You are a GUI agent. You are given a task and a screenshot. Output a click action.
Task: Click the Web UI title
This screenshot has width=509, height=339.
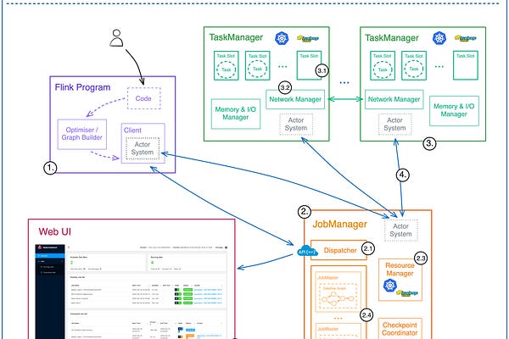coord(55,231)
